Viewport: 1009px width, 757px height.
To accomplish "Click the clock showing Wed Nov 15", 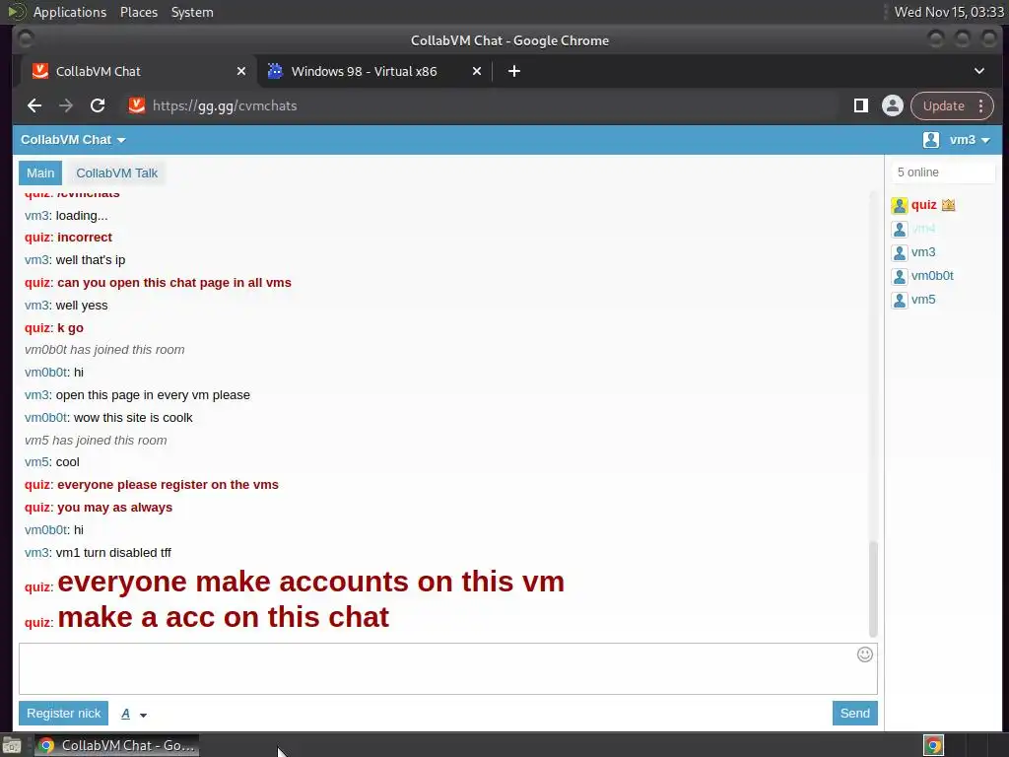I will click(949, 12).
